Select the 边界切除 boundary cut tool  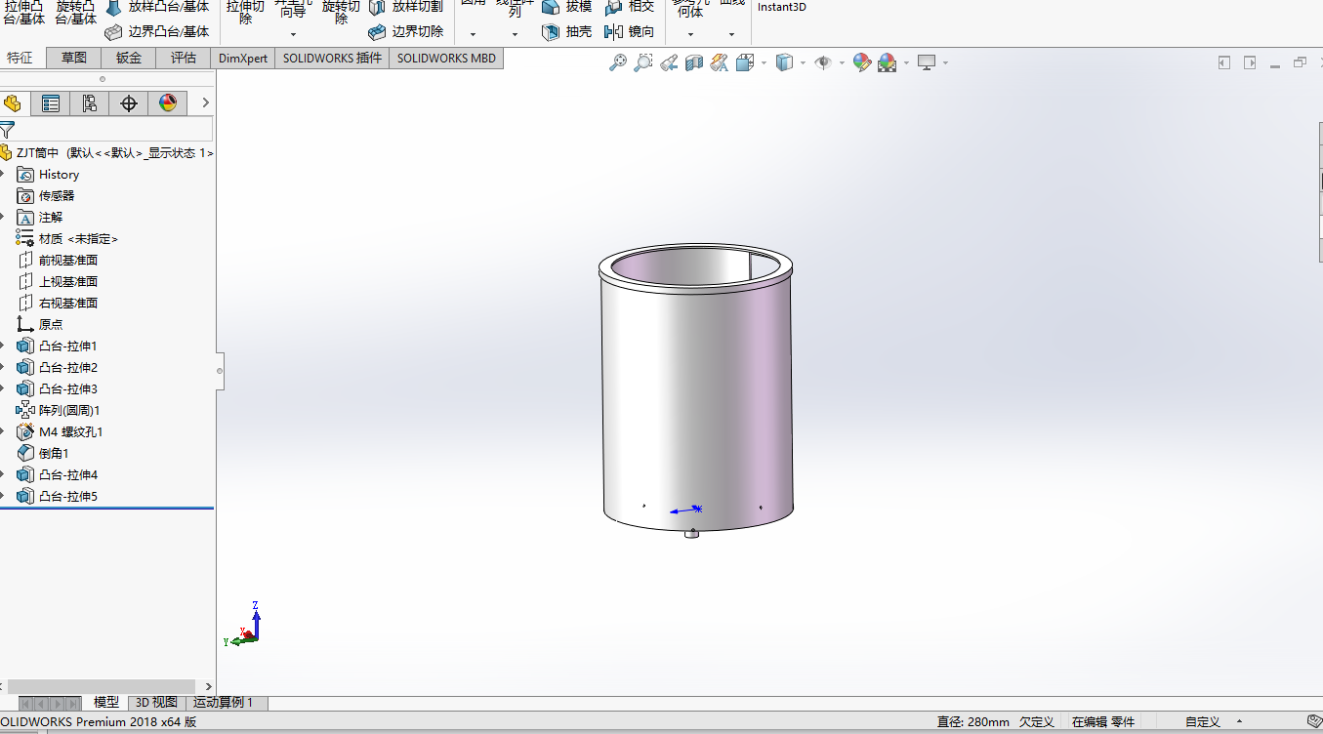pos(406,32)
